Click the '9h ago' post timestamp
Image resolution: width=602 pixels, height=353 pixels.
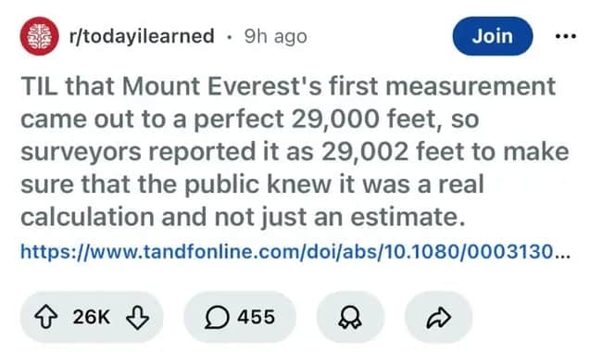276,37
